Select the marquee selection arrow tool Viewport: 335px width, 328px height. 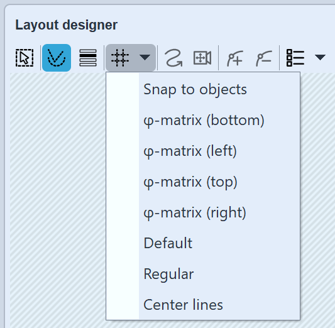[x=25, y=58]
